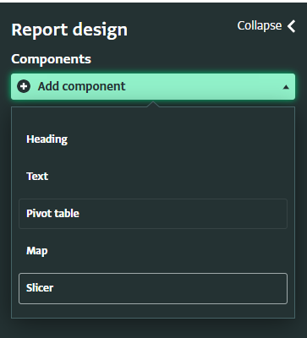Screen dimensions: 307x338
Task: Select the highlighted Slicer option
Action: [x=153, y=288]
